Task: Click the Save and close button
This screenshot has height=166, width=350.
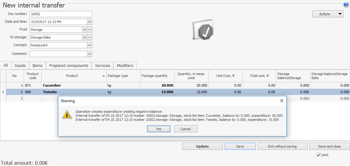Action: 329,146
